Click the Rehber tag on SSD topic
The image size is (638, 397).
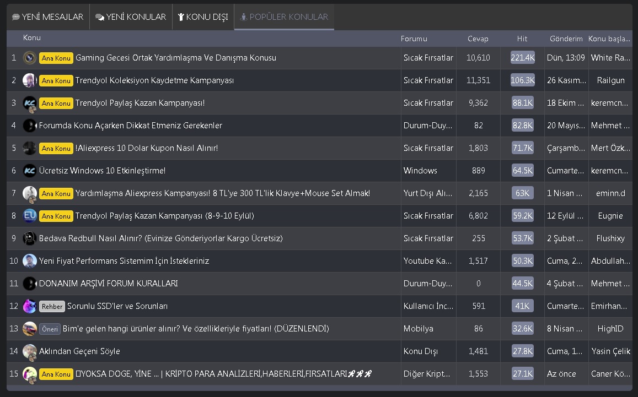pos(52,306)
